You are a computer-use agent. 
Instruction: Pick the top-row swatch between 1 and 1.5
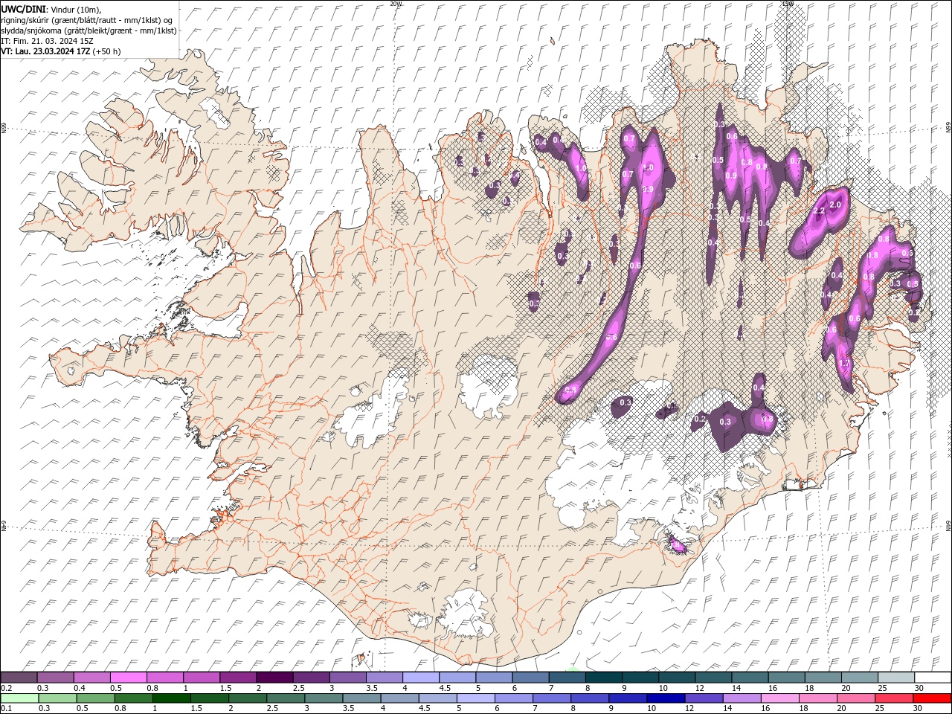click(x=202, y=678)
